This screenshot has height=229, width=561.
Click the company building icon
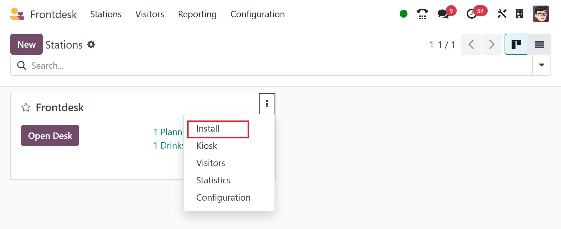pyautogui.click(x=519, y=14)
